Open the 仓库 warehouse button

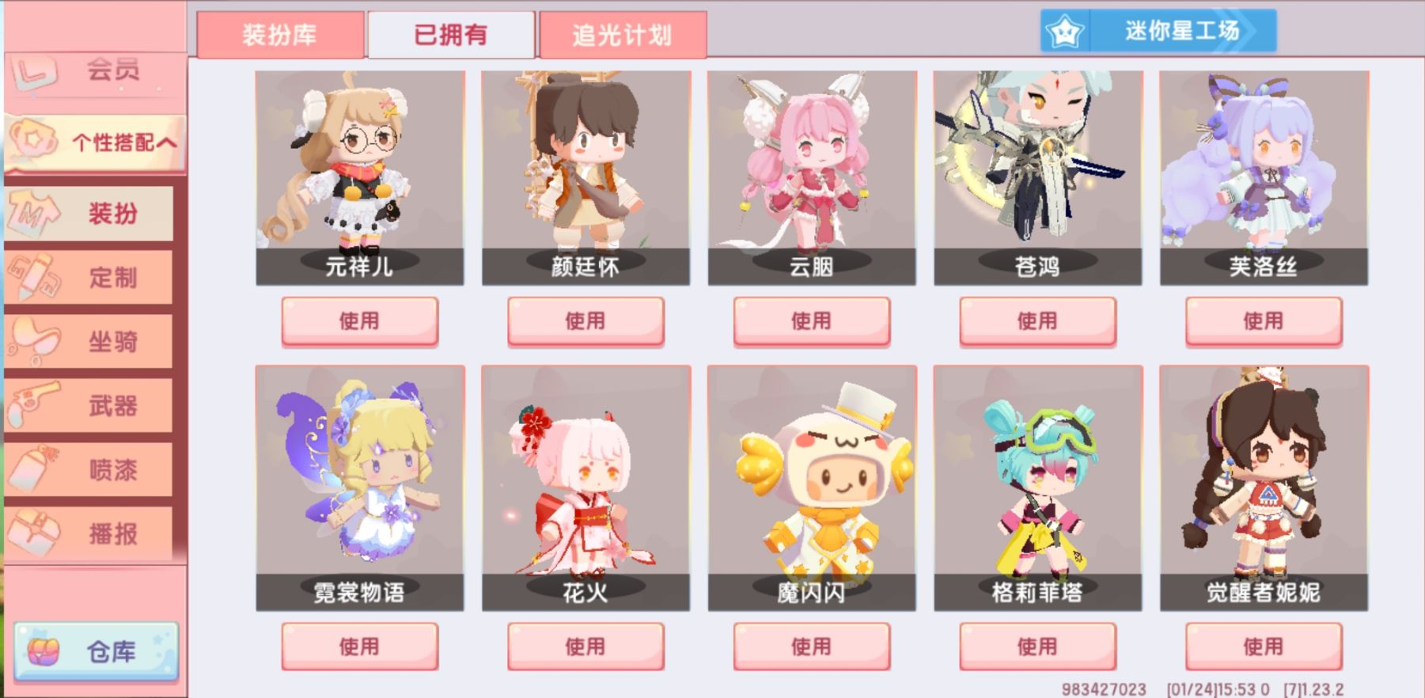coord(96,652)
